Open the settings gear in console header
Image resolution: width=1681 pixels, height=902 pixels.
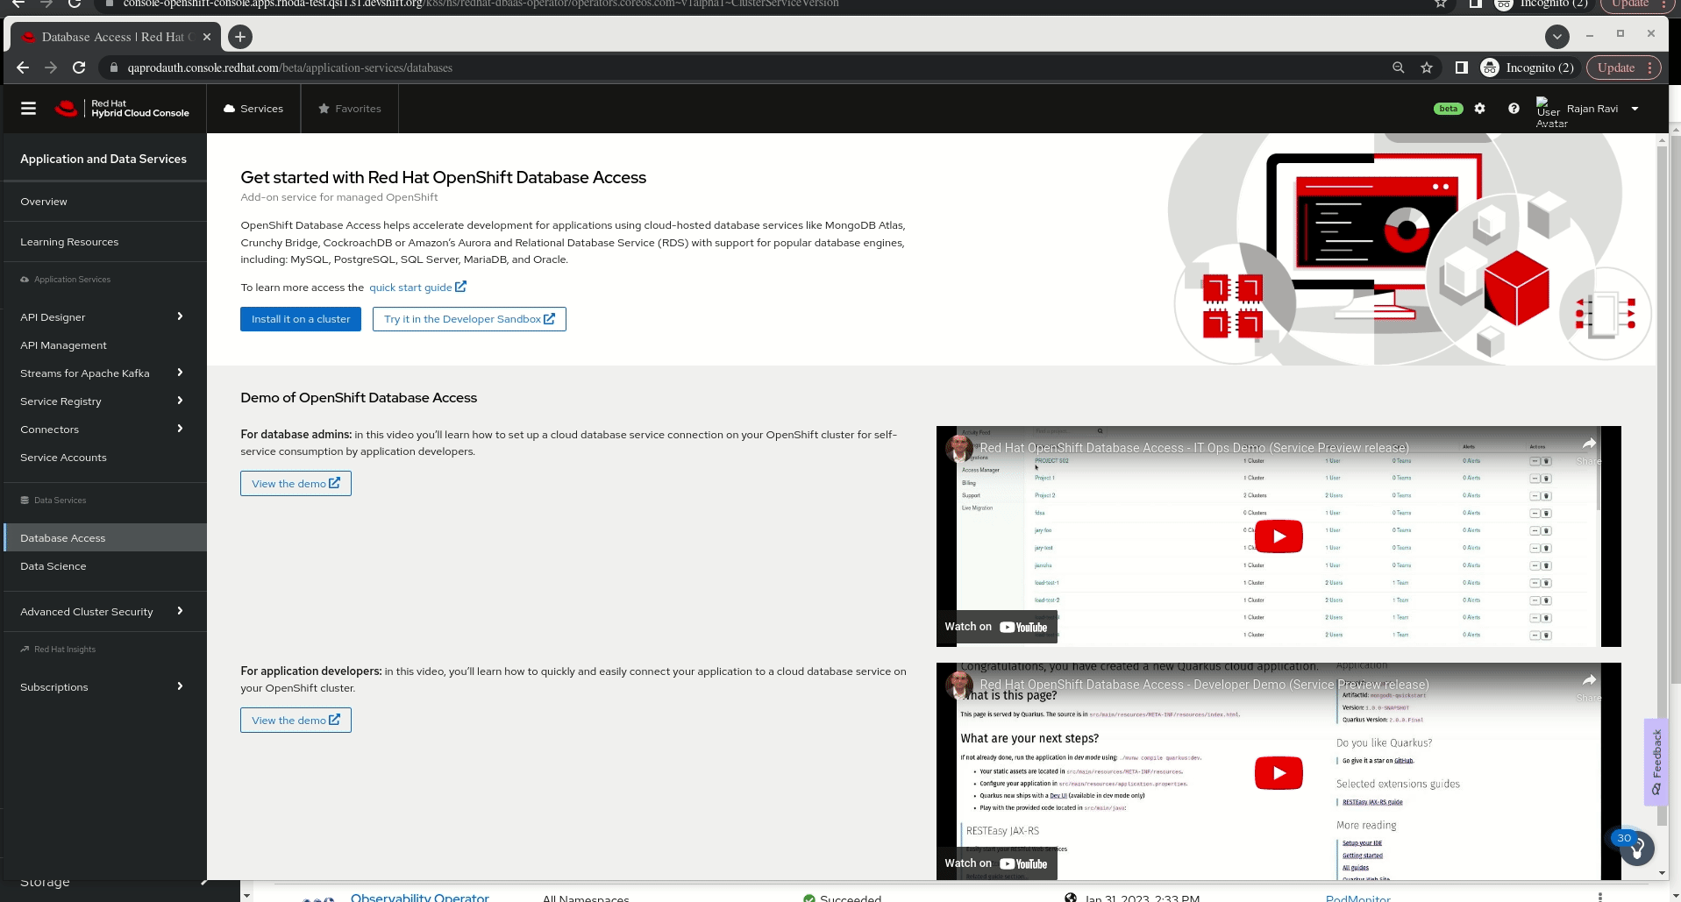[1480, 109]
